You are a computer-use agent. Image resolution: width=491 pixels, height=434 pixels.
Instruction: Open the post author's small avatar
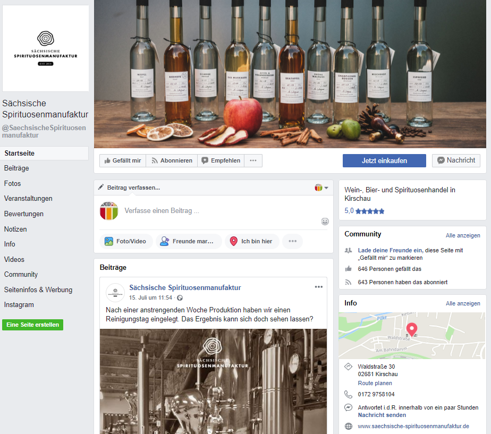coord(115,292)
